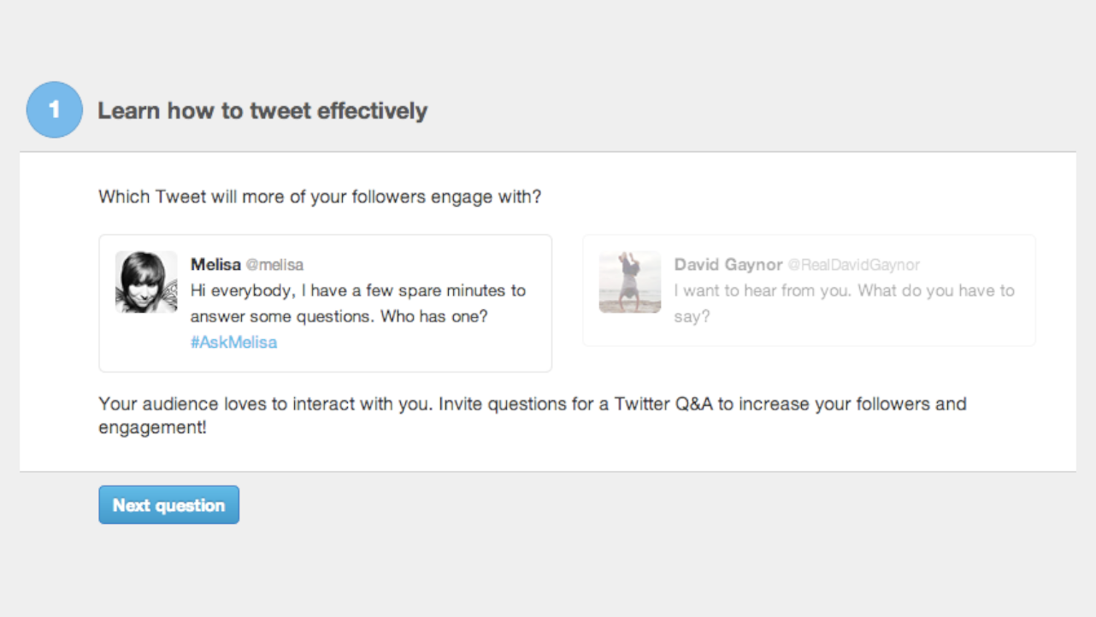Open the #AskMelisa hashtag link
The image size is (1096, 617).
233,342
